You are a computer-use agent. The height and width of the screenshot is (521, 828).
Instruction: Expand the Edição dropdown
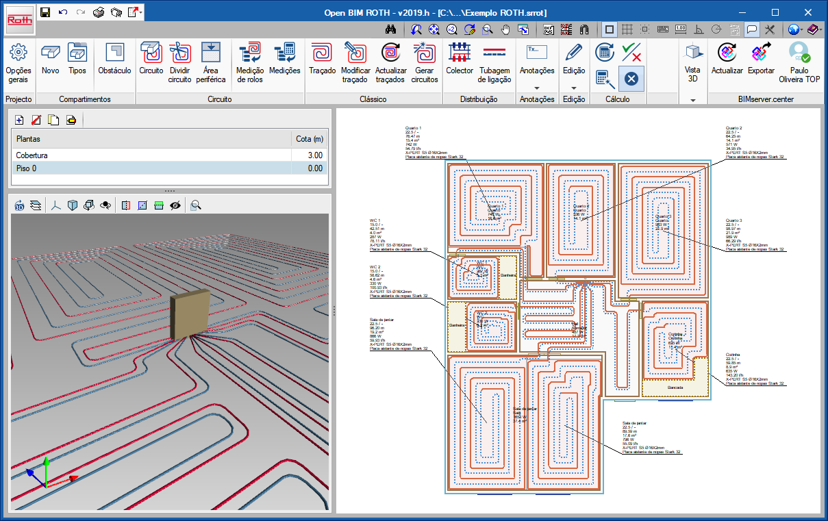click(574, 88)
